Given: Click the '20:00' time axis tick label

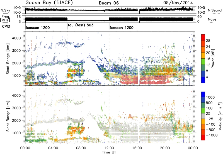Looking at the screenshot, I should pyautogui.click(x=165, y=148).
